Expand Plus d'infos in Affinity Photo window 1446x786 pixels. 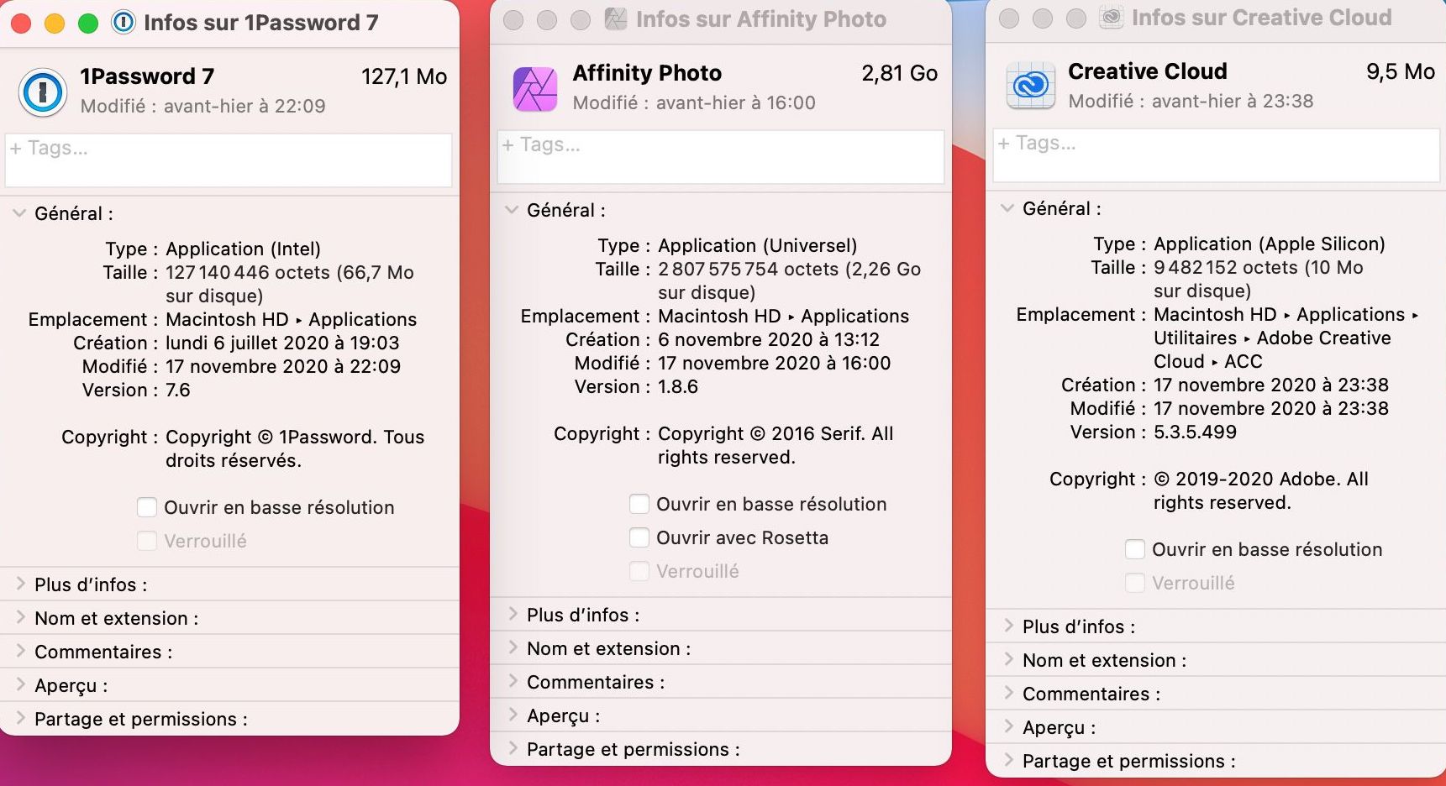[x=513, y=614]
